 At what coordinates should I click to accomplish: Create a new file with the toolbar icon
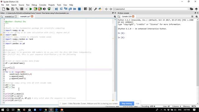point(3,9)
